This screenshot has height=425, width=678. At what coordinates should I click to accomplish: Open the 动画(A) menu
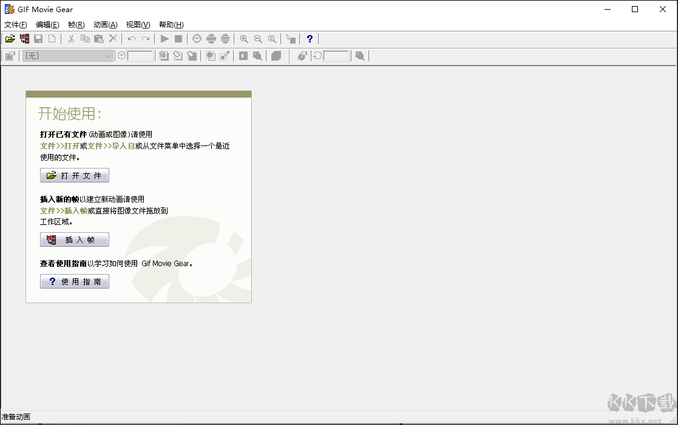[106, 25]
